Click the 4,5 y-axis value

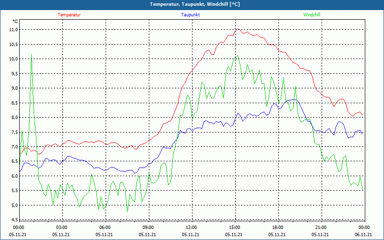point(14,219)
